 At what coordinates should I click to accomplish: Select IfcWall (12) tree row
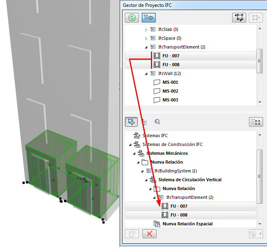click(x=170, y=73)
